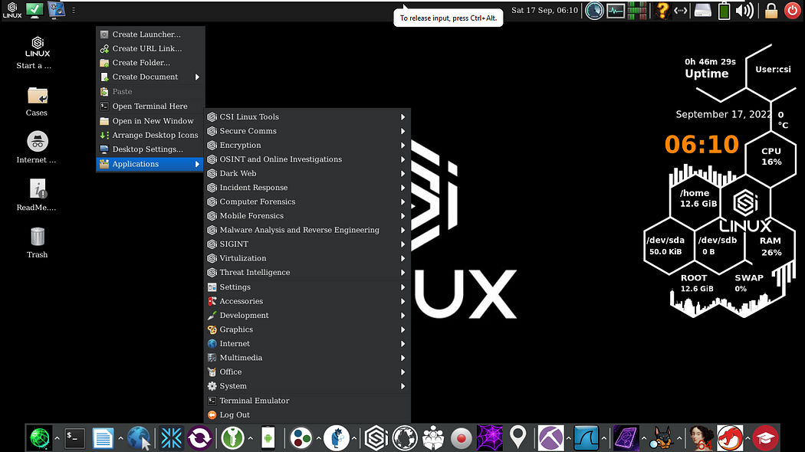This screenshot has width=805, height=452.
Task: Open the Computer Forensics submenu
Action: tap(307, 202)
